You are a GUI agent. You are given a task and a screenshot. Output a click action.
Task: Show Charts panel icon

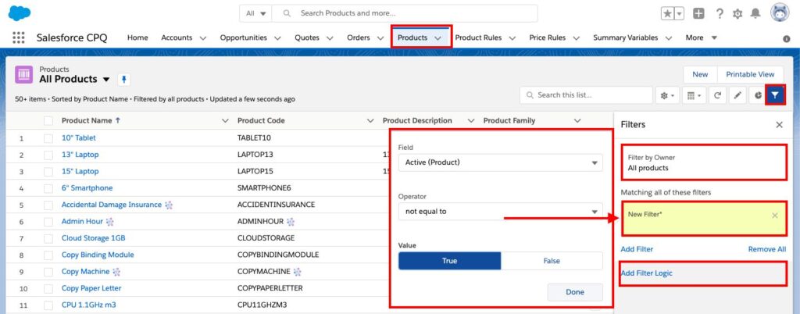[x=758, y=95]
